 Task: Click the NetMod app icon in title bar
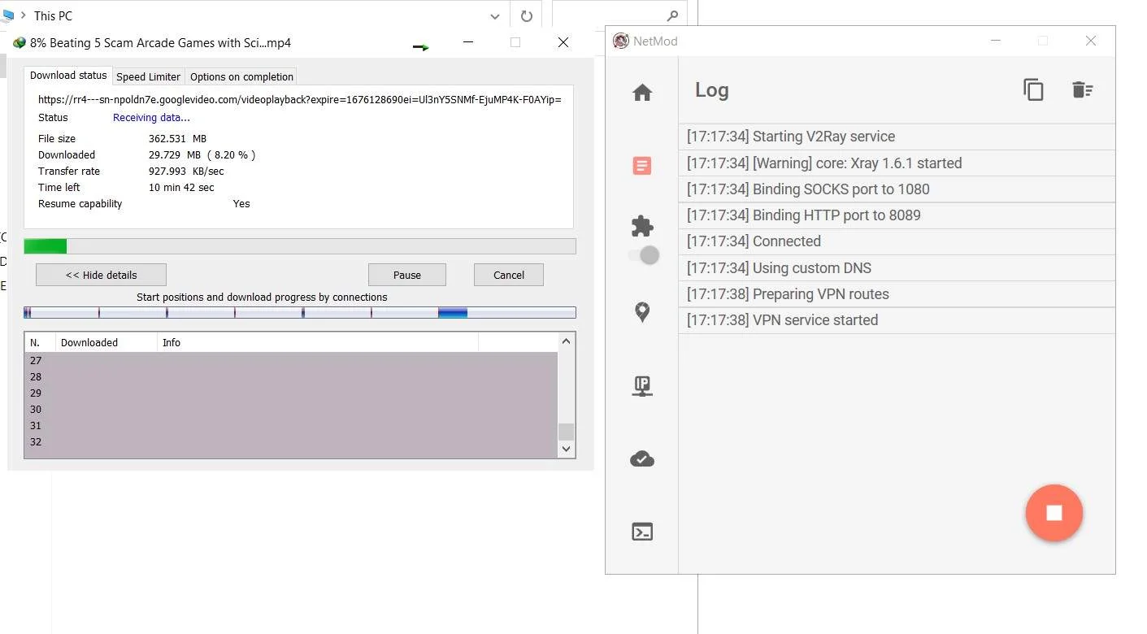(621, 41)
